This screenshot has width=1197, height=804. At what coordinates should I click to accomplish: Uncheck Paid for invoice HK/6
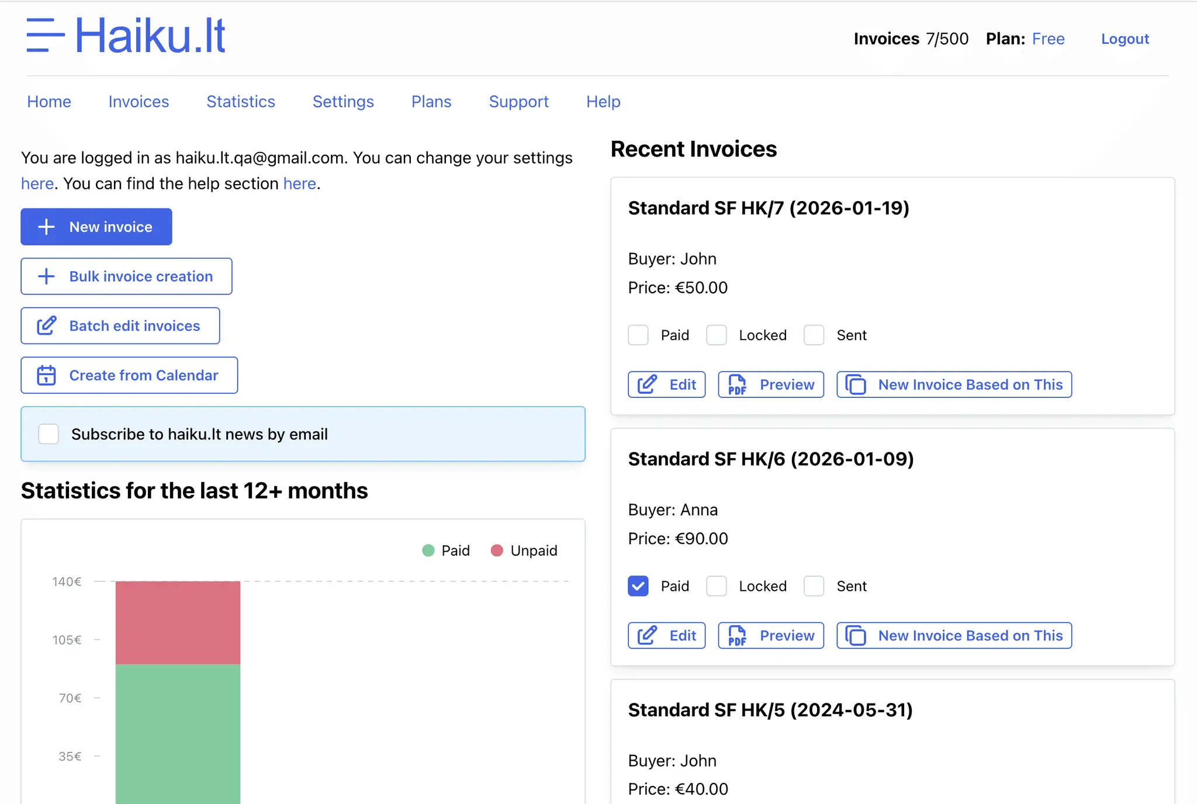(x=638, y=586)
